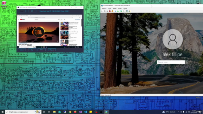Click the Status: Executando status bar text
Viewport: 203px width, 114px height.
(x=106, y=95)
